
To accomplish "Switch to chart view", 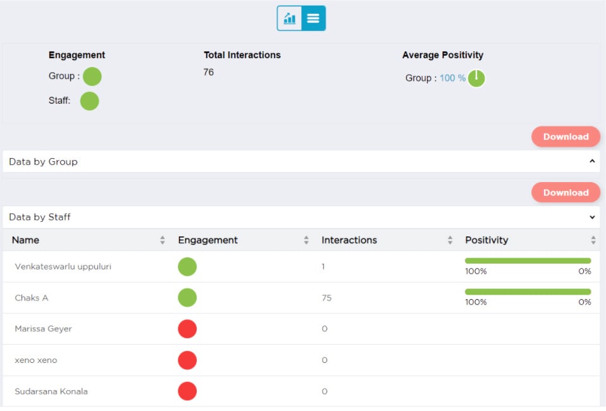I will [x=289, y=18].
